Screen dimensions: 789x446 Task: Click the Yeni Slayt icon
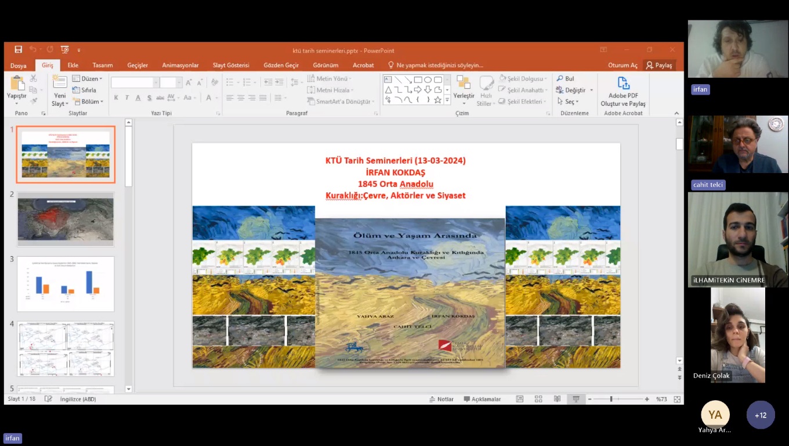tap(59, 82)
